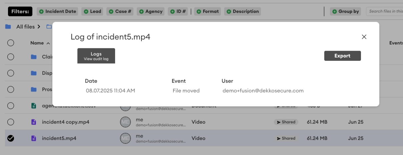Open the incident4 copy.mp4 file name
403x155 pixels.
tap(66, 122)
